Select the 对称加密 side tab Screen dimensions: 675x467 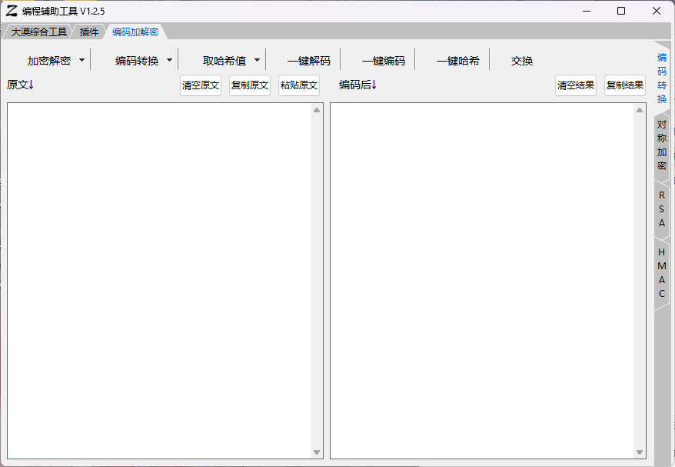[x=662, y=145]
